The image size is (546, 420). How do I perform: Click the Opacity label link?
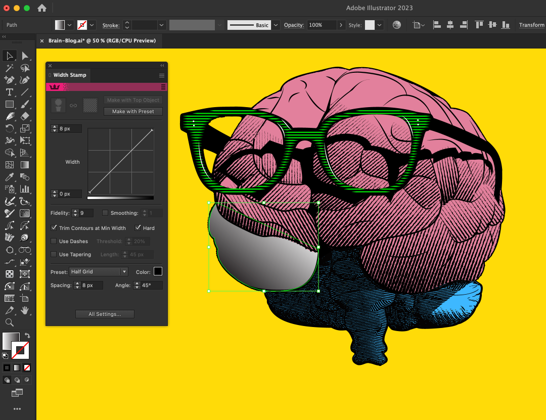[294, 25]
